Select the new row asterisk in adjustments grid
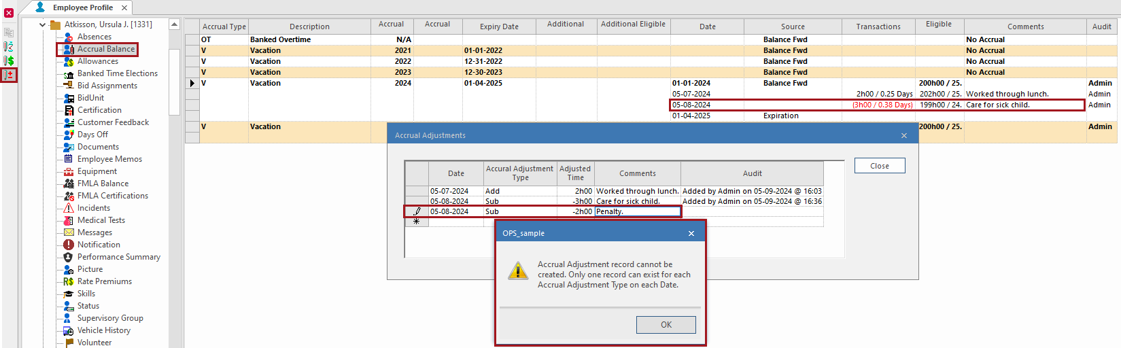This screenshot has height=348, width=1121. pos(417,222)
